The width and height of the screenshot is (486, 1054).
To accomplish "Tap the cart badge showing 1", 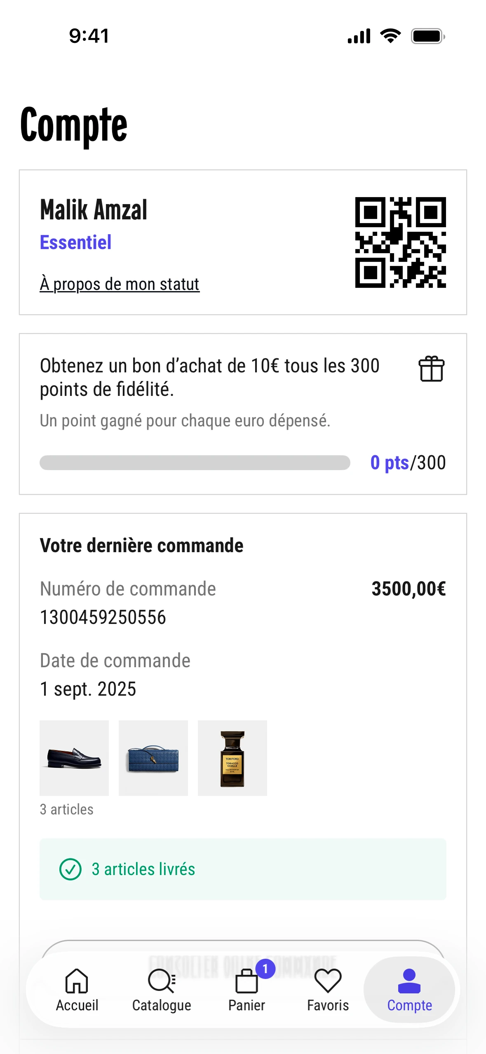I will pos(265,969).
